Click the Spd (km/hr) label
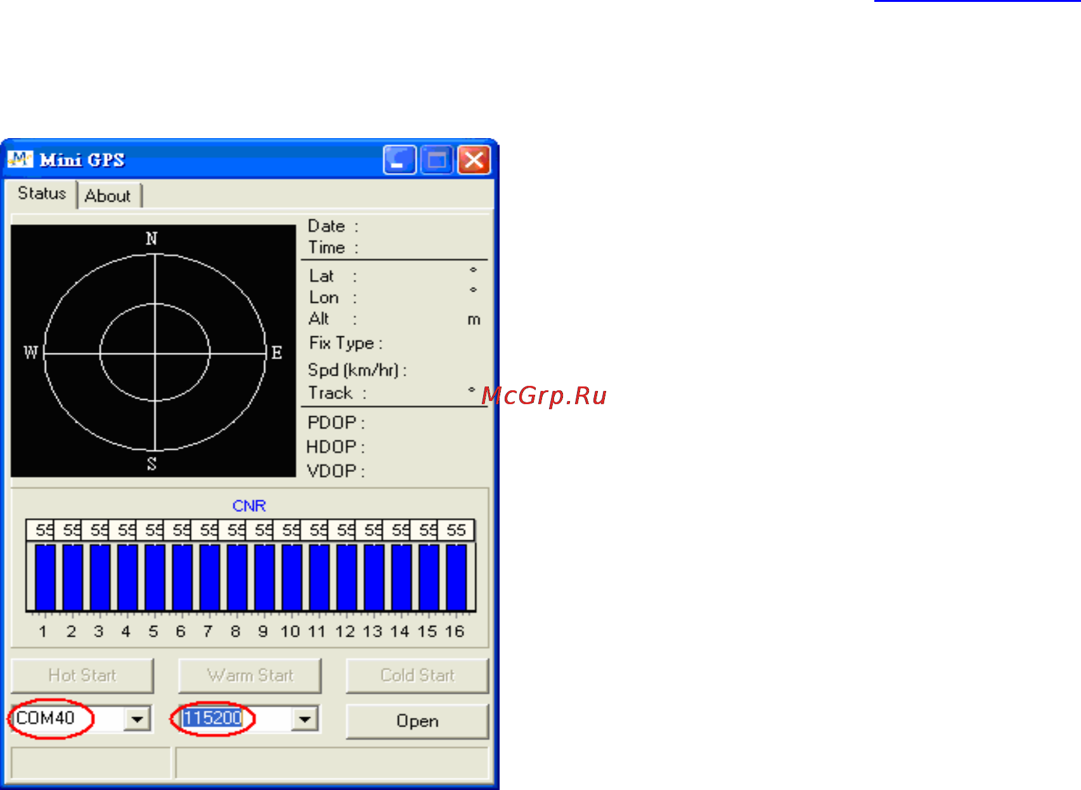 357,370
